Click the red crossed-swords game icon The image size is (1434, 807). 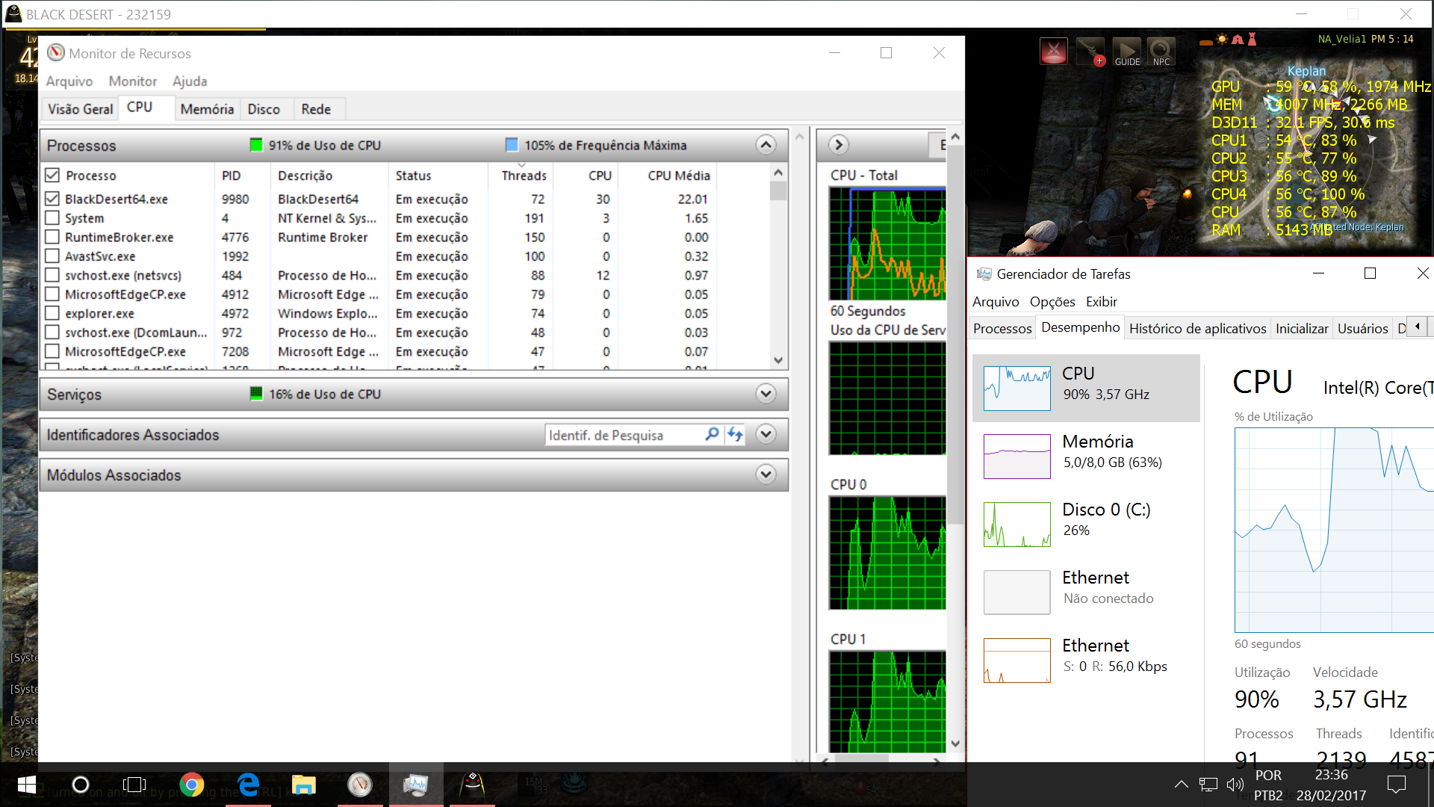pos(1054,51)
